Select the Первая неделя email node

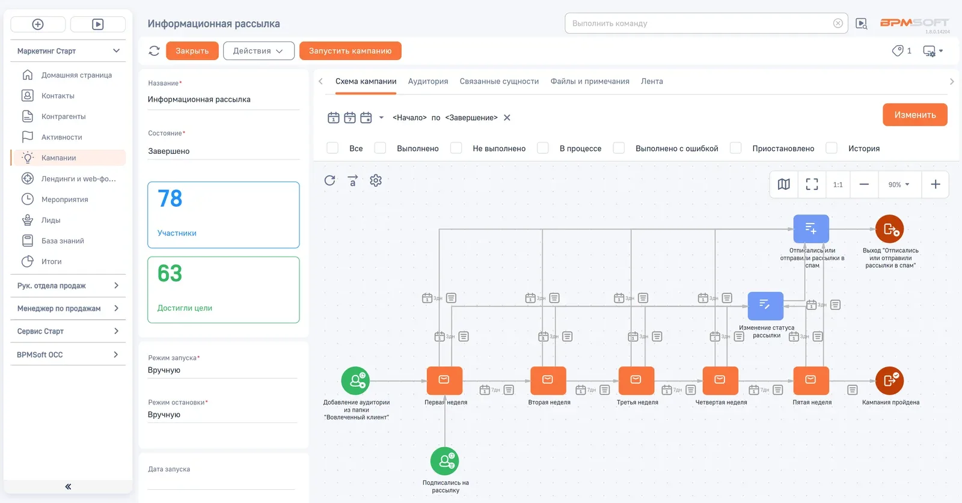[444, 380]
